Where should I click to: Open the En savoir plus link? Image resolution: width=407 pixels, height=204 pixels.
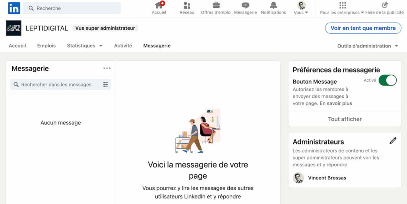(x=336, y=103)
